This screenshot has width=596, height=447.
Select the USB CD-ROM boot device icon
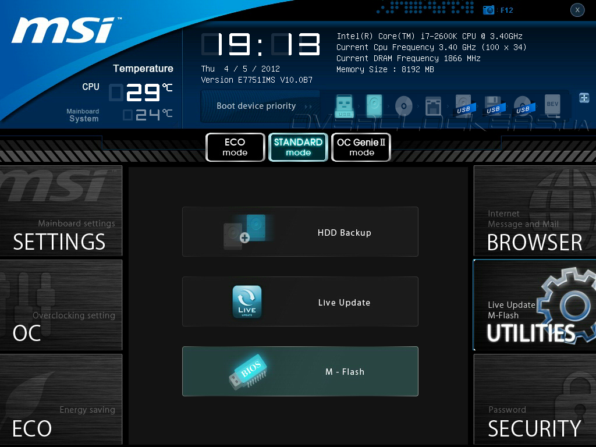tap(524, 106)
